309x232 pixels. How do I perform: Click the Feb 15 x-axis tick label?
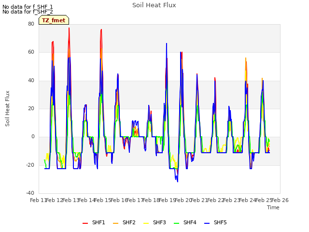(102, 200)
